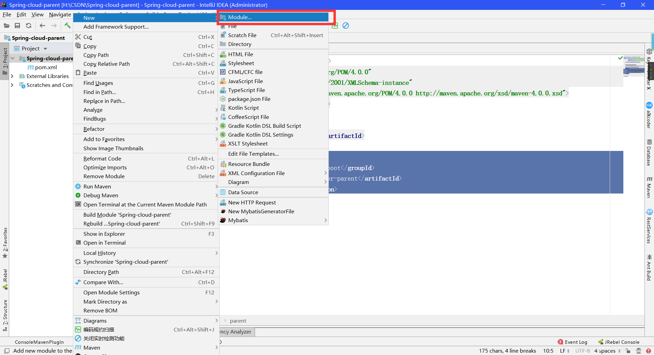Screen dimensions: 654x355
Task: Expand the Refactor submenu arrow
Action: pyautogui.click(x=216, y=129)
